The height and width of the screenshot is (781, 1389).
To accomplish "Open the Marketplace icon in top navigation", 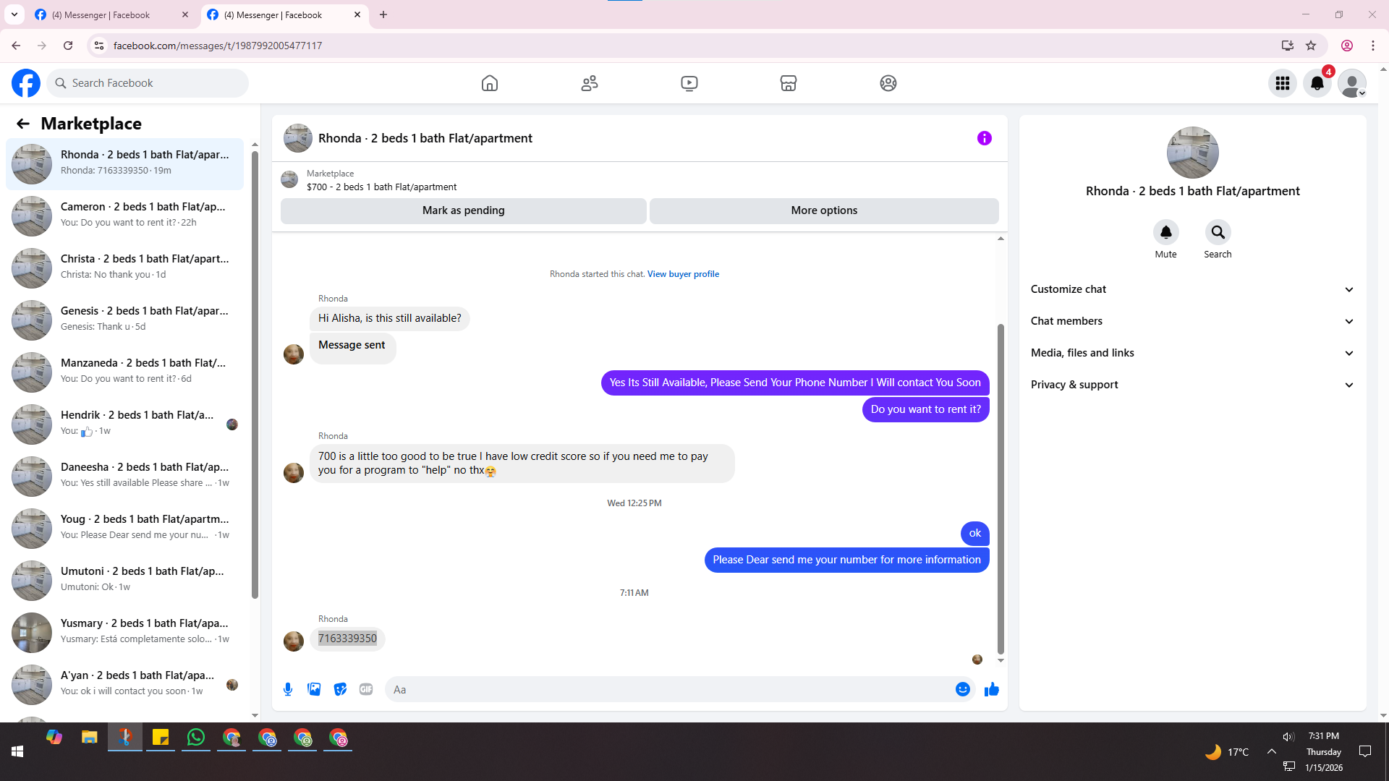I will (x=788, y=83).
